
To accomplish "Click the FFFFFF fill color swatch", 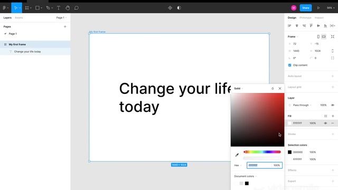I will tap(290, 123).
